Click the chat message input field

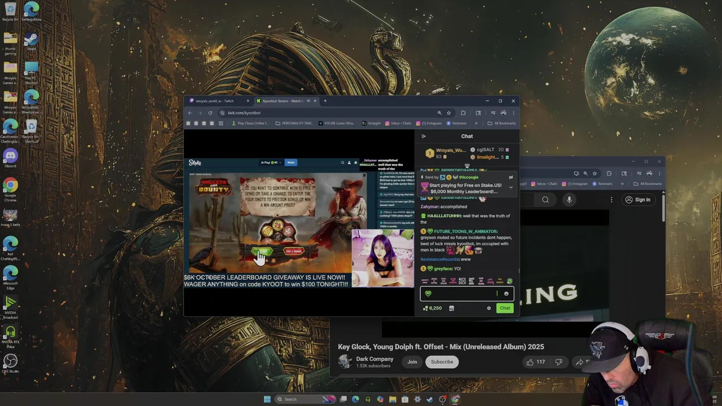click(x=467, y=293)
